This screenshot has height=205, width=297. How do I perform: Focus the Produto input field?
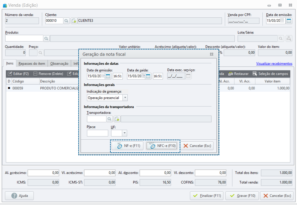click(24, 38)
